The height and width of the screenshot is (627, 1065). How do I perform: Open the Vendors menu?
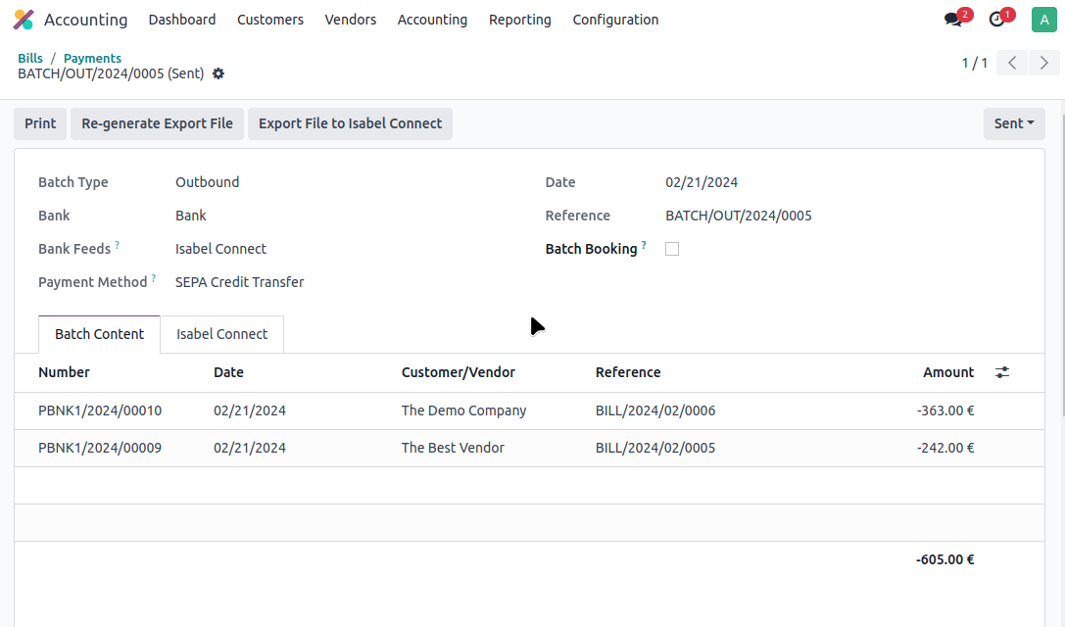pos(350,20)
